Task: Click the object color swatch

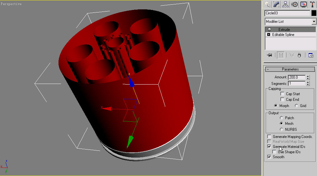Action: (x=314, y=13)
